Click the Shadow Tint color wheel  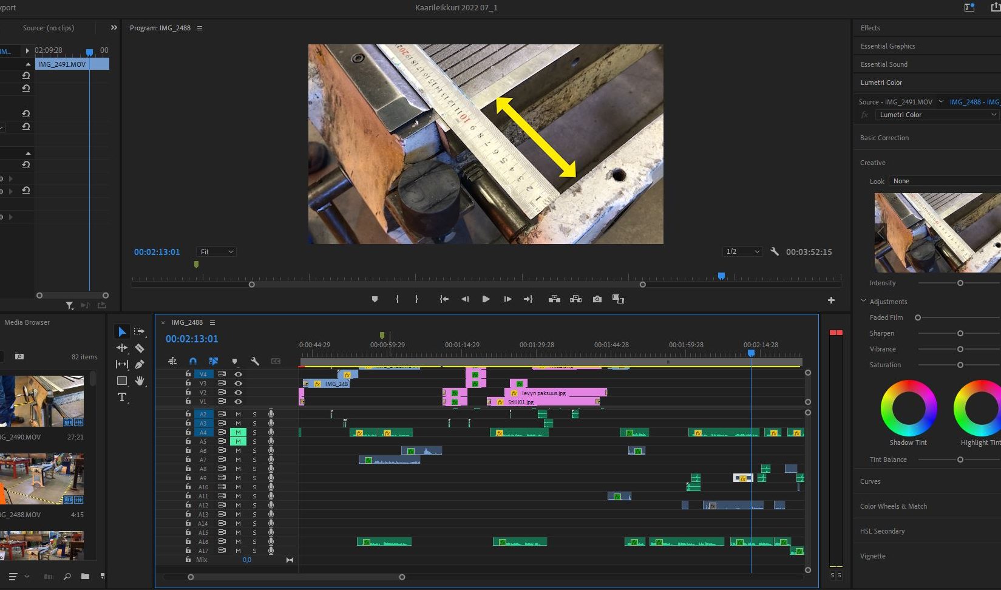point(909,408)
